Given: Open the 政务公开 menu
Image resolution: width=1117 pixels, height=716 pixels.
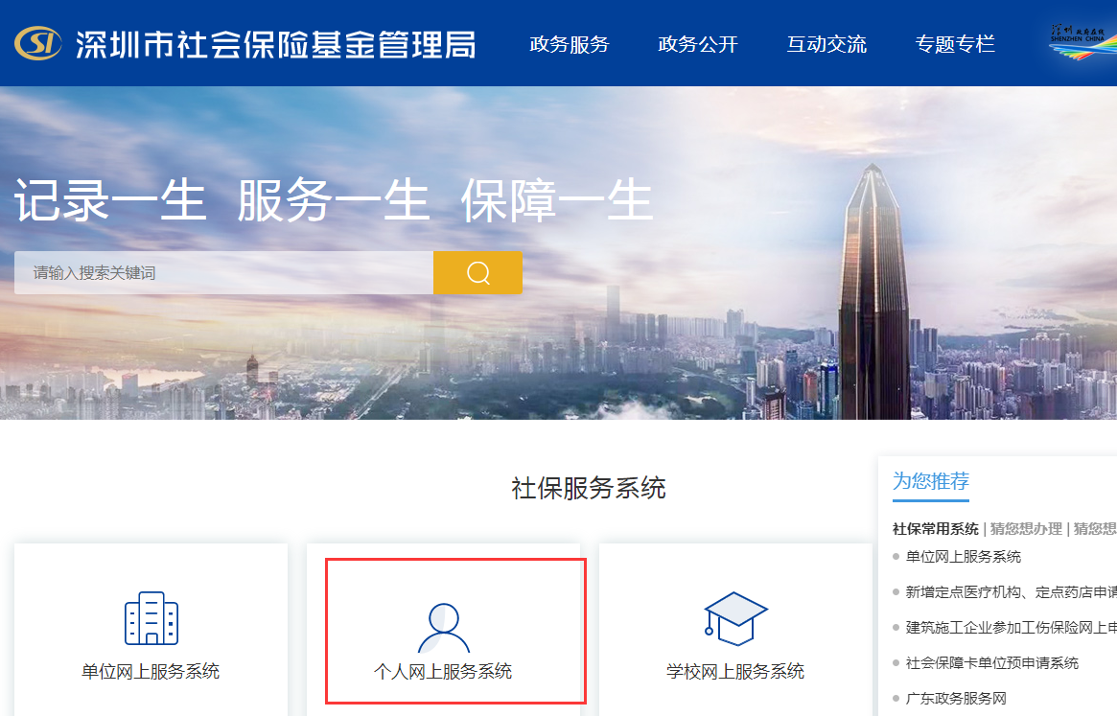Looking at the screenshot, I should (698, 44).
